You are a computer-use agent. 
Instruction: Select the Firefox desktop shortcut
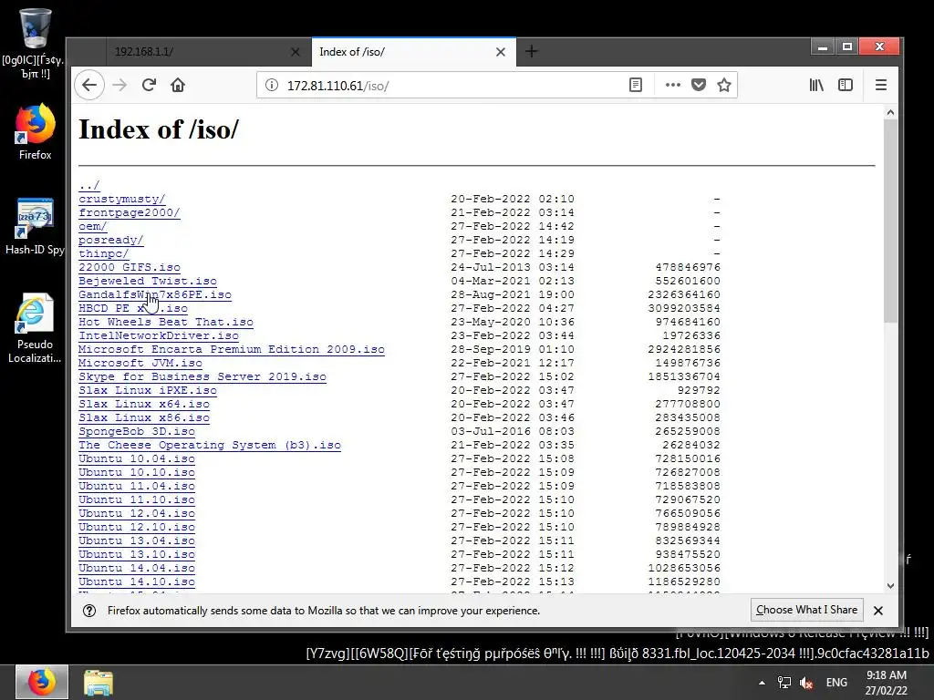tap(35, 132)
